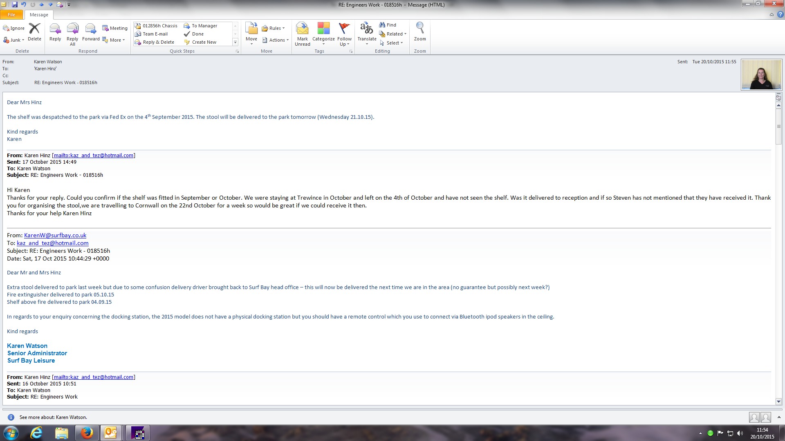
Task: Open the Actions dropdown in Move group
Action: [x=276, y=40]
